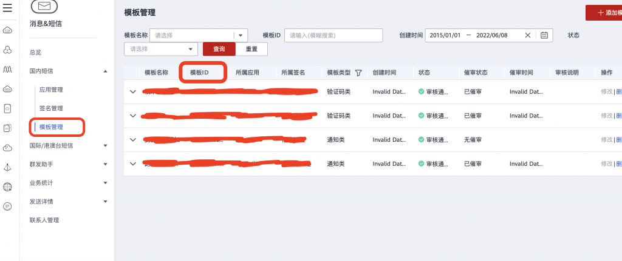622x261 pixels.
Task: Click green check in 通知类 row marked 已催审
Action: (422, 164)
